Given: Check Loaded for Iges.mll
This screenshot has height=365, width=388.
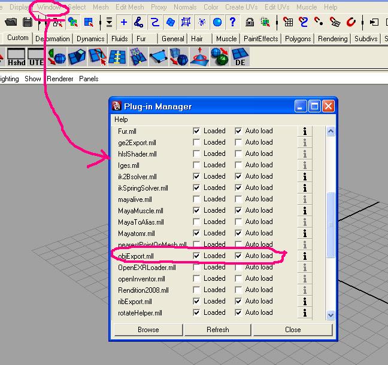Looking at the screenshot, I should [x=196, y=165].
